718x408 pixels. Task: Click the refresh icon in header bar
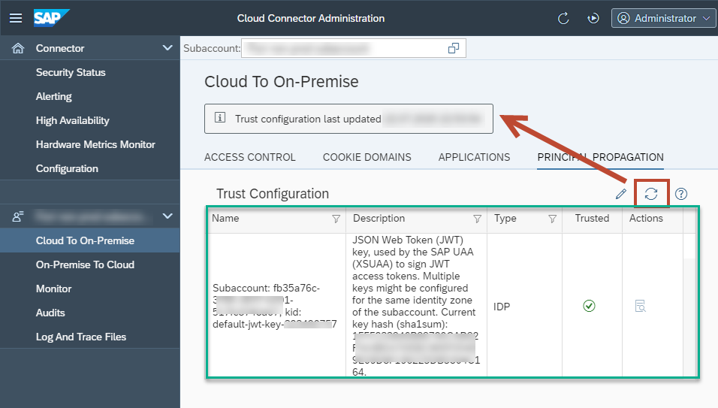(563, 18)
